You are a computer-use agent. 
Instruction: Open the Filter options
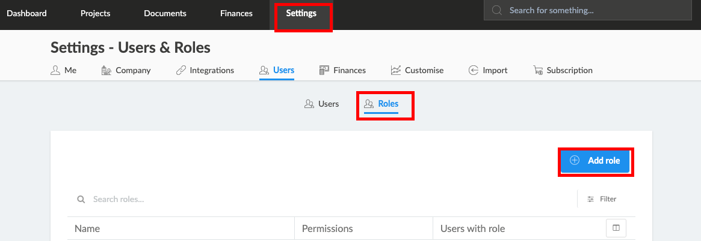pyautogui.click(x=602, y=199)
